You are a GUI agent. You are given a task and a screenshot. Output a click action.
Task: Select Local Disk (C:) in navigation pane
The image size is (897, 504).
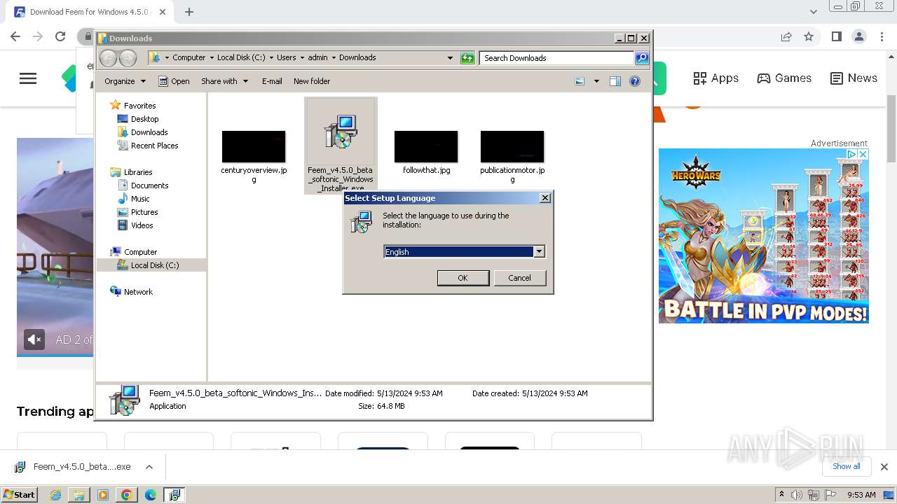pyautogui.click(x=154, y=265)
